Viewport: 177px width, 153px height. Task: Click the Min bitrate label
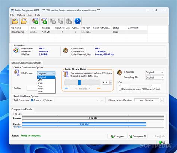click(x=66, y=88)
